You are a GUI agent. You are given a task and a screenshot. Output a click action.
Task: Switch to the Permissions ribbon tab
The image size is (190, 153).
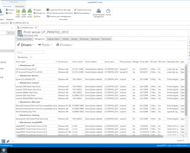(x=20, y=7)
